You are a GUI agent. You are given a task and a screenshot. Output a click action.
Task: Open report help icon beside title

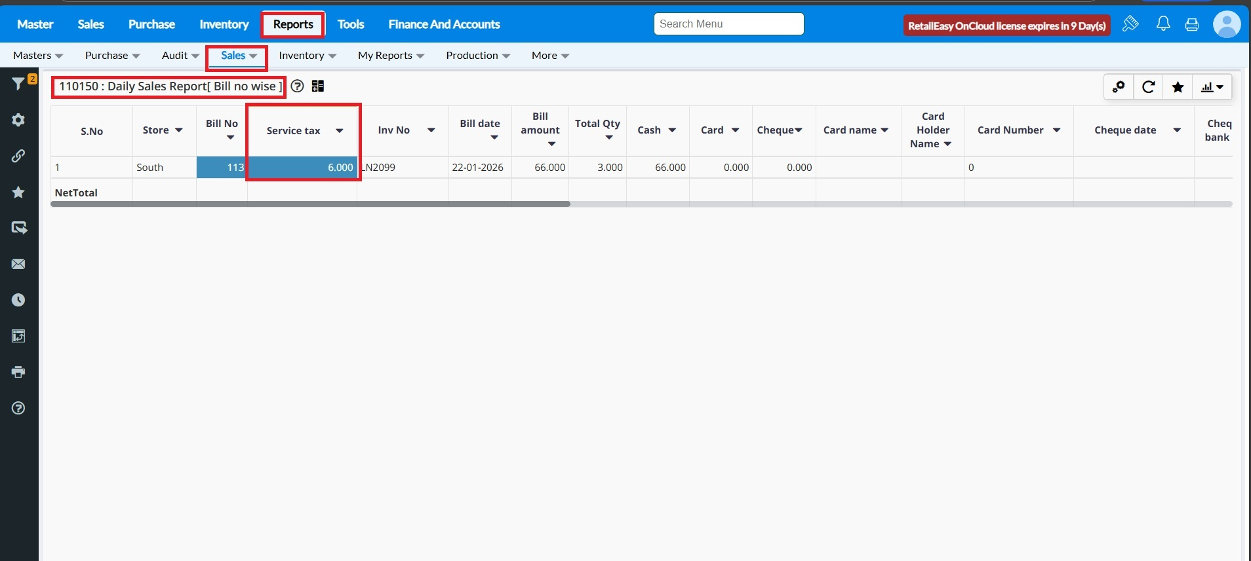(297, 86)
